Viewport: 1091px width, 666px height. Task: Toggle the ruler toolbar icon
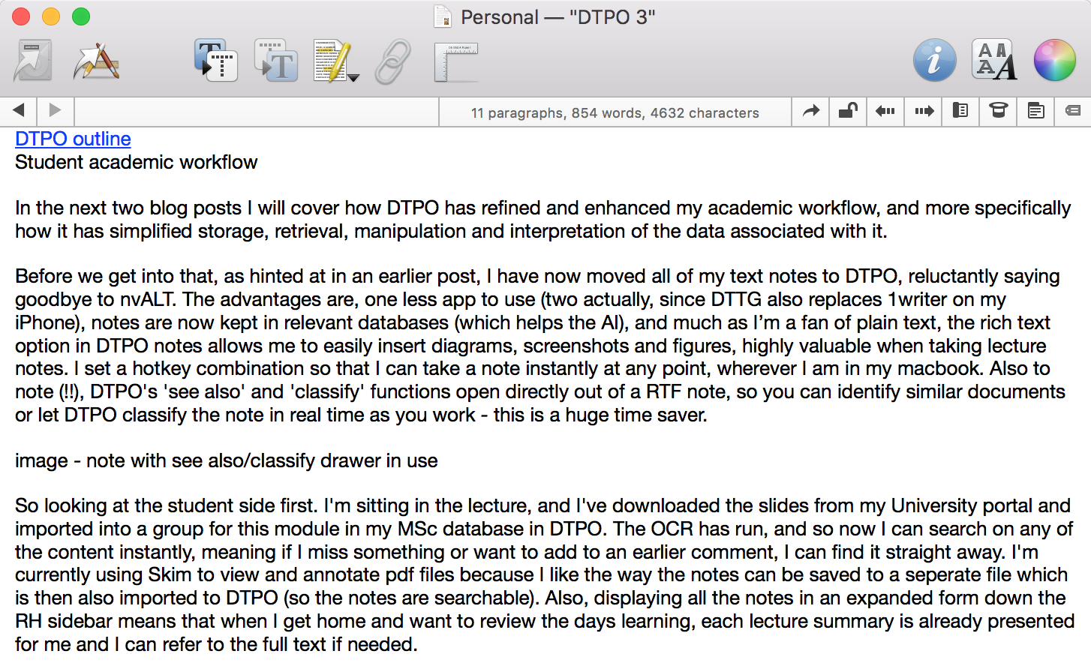click(456, 62)
